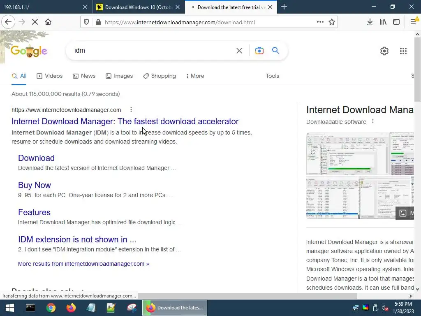Open the Buy Now sitelink
Image resolution: width=421 pixels, height=316 pixels.
point(35,185)
